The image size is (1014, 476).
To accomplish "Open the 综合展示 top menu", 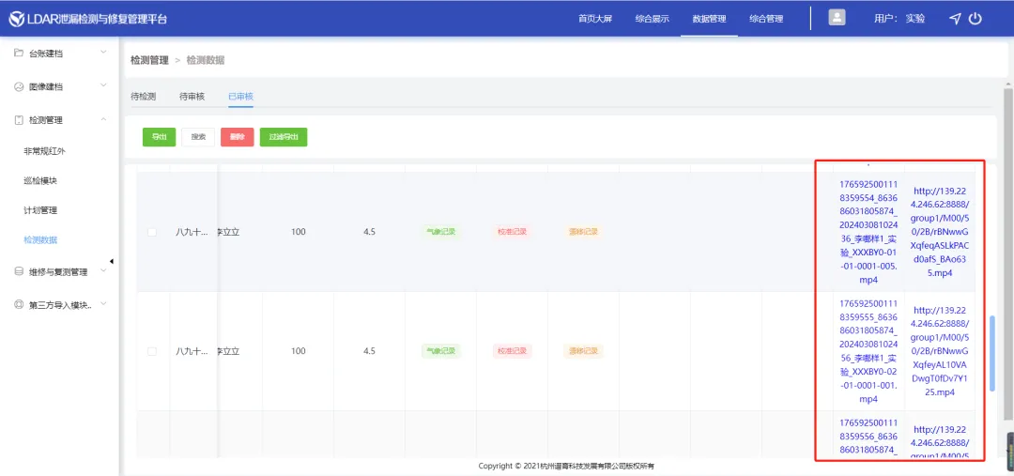I will [652, 19].
